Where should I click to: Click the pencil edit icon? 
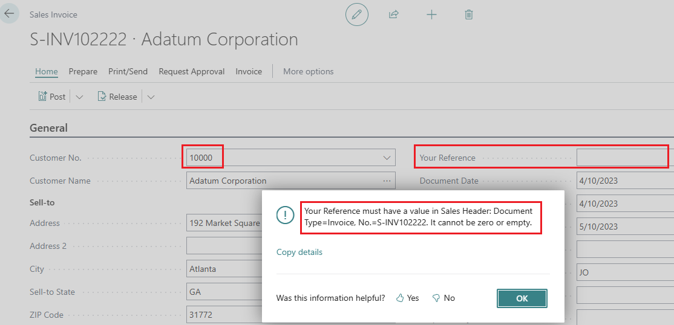357,14
